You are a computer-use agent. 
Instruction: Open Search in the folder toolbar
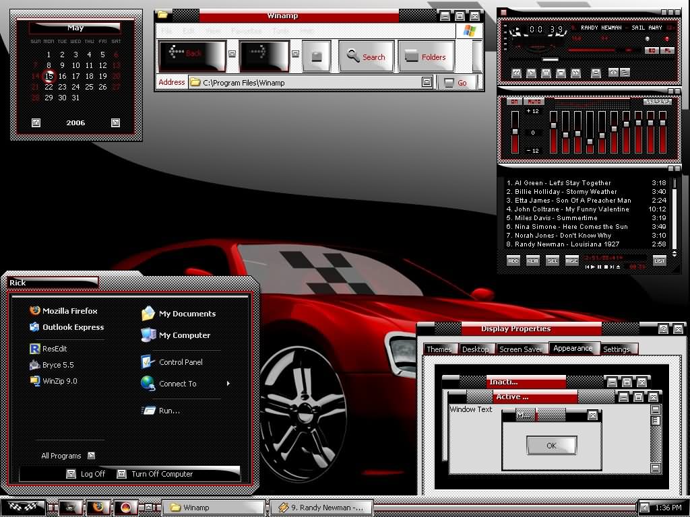point(366,57)
